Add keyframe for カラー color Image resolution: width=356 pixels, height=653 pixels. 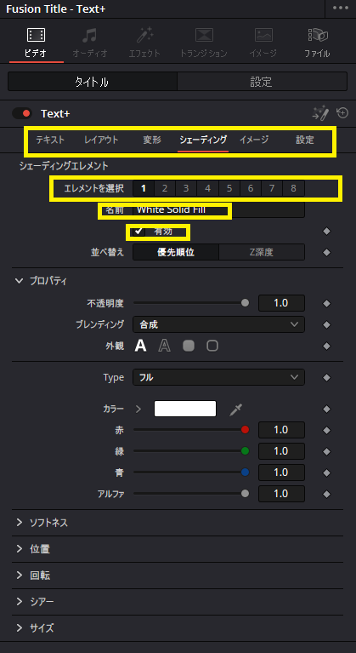click(x=327, y=410)
